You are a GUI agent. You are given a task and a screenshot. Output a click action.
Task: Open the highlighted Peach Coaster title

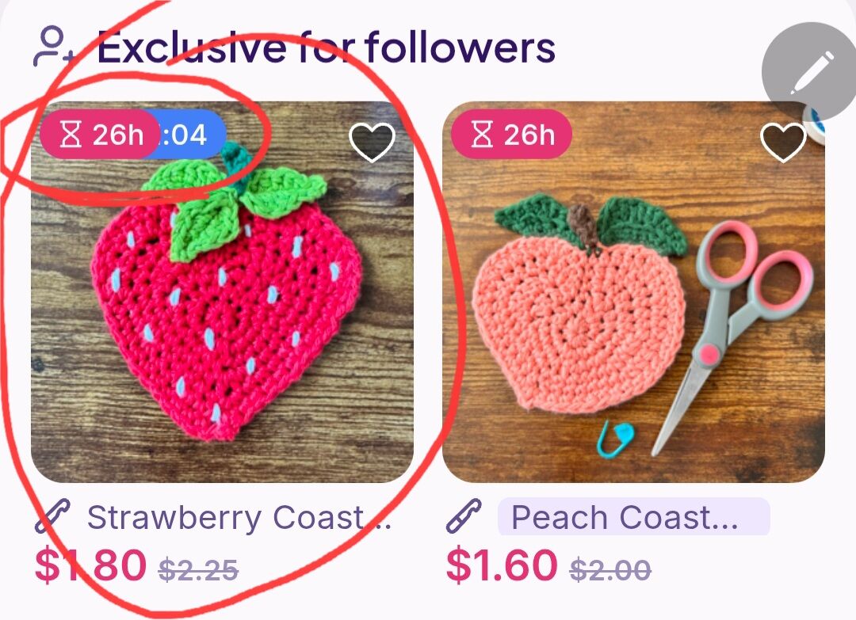[634, 516]
